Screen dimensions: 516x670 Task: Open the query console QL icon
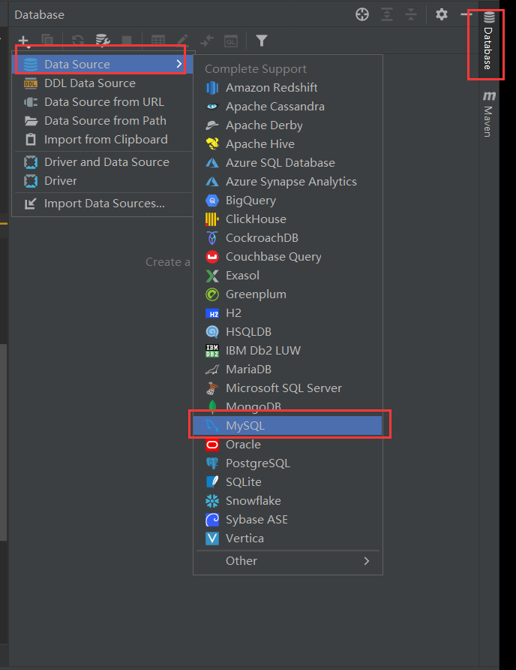click(231, 41)
